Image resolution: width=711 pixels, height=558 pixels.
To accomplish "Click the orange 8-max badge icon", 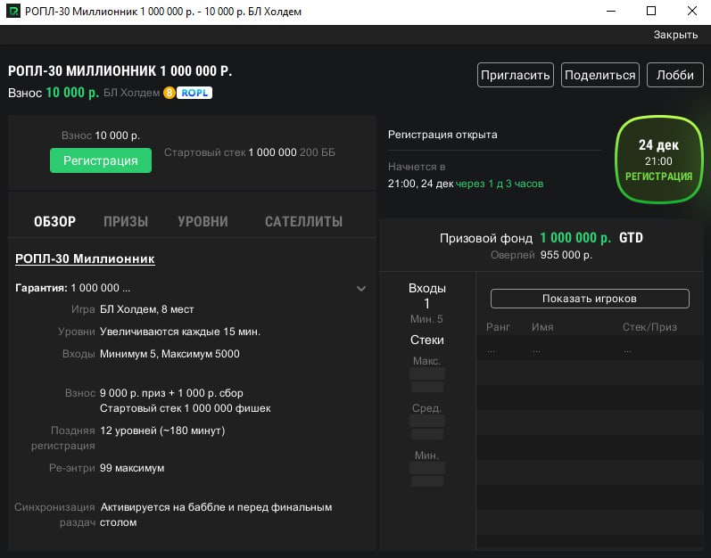I will (169, 93).
